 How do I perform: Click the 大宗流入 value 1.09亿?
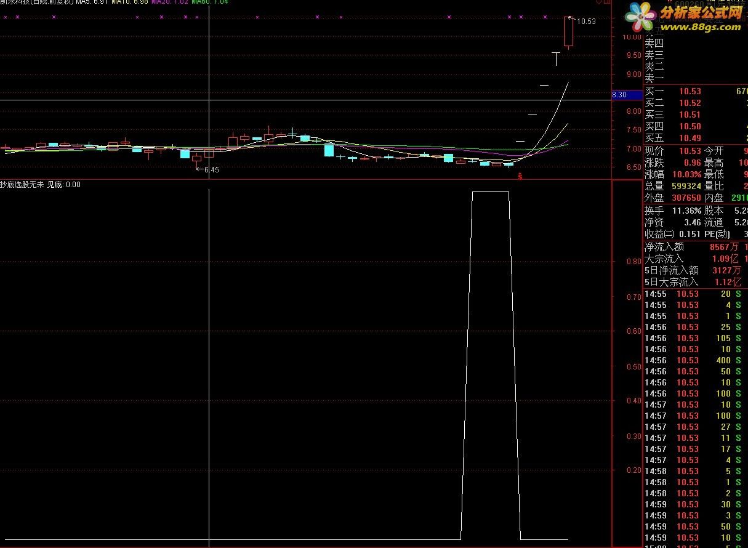(x=725, y=259)
